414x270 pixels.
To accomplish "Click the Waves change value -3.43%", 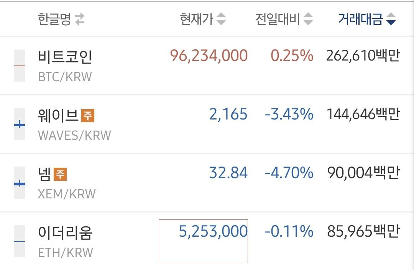I will coord(289,115).
